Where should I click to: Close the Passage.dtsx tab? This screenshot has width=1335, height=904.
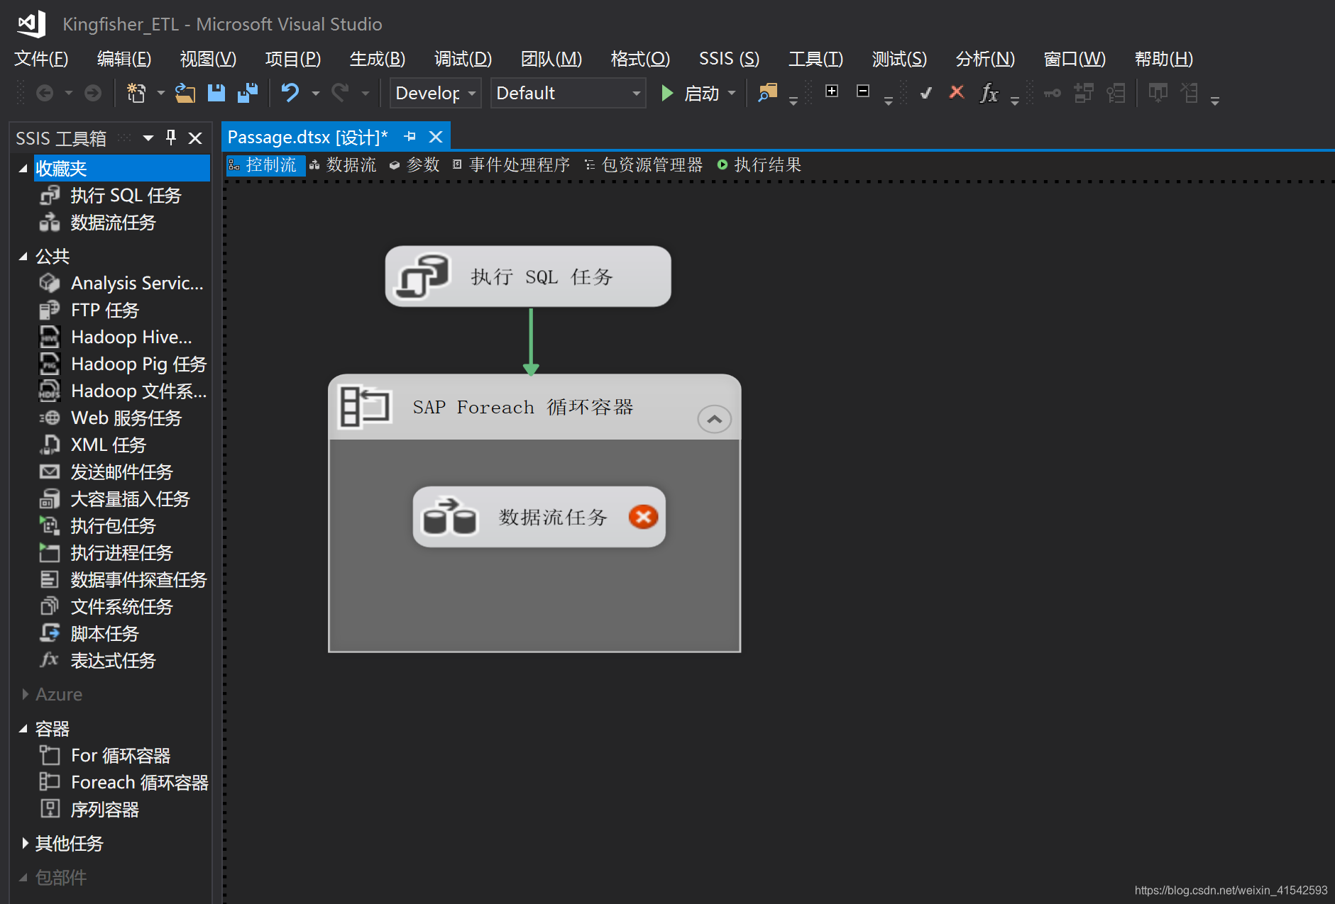tap(436, 137)
